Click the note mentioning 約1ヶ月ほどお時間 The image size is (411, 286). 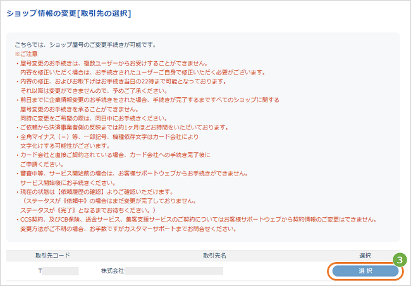click(122, 128)
